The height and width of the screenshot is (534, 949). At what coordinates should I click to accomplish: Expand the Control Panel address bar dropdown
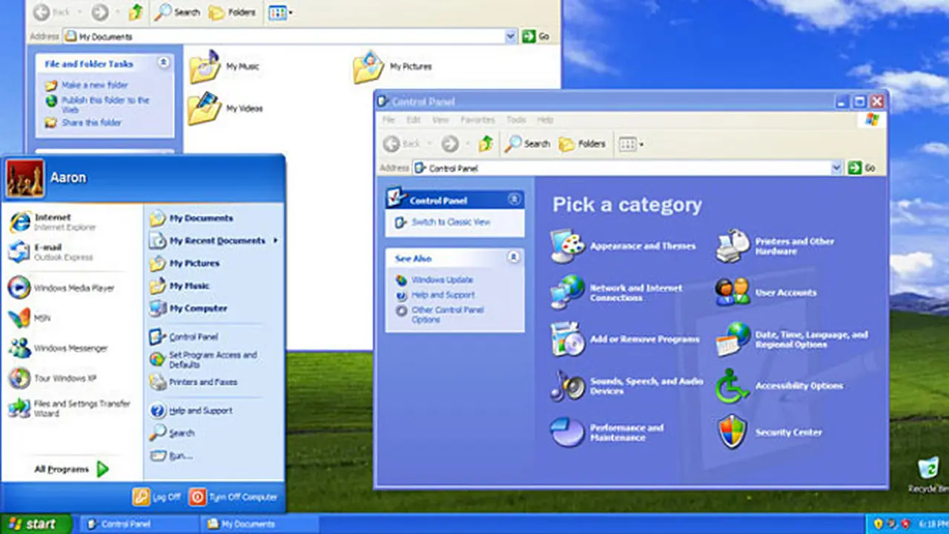pos(836,168)
